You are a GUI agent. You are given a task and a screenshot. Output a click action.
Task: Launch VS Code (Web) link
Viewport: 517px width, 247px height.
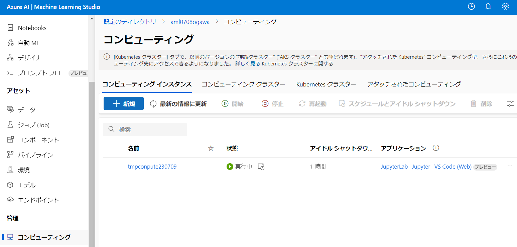click(x=453, y=167)
